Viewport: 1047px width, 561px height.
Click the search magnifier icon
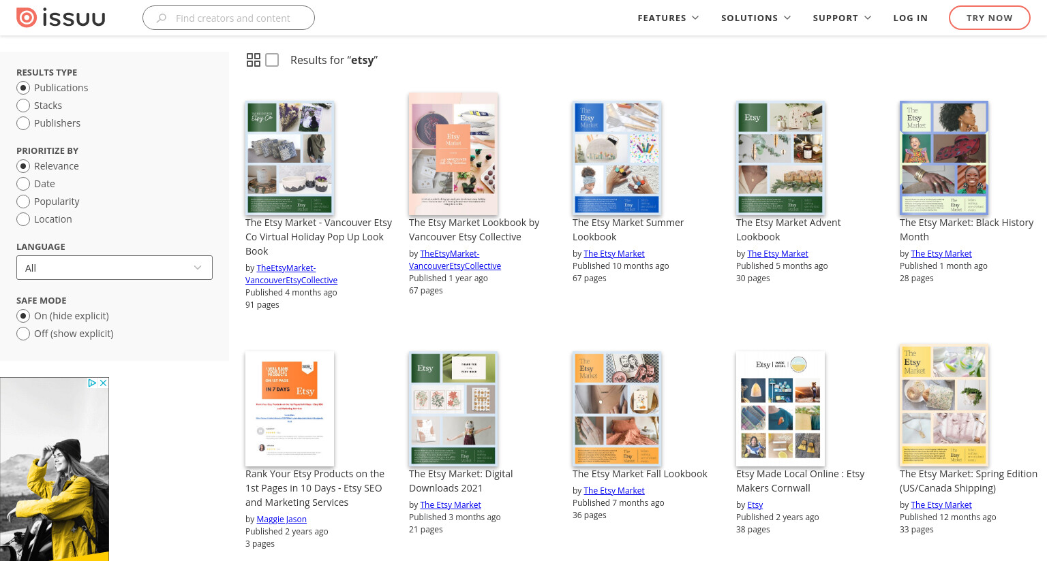coord(162,18)
